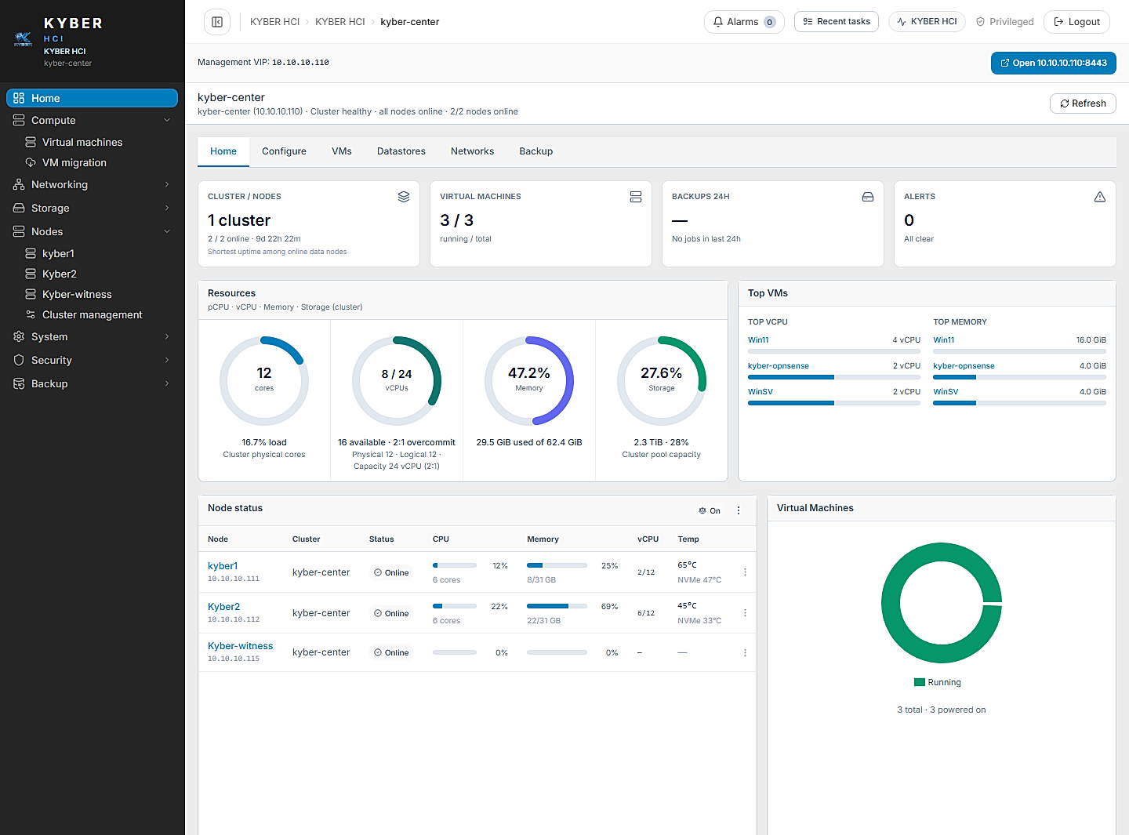Switch to the VMs tab
Screen dimensions: 1129x835
342,151
